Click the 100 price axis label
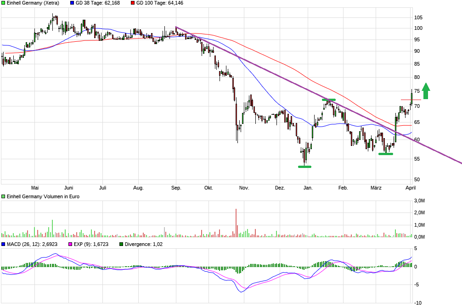Viewport: 462px width, 307px height. point(418,28)
